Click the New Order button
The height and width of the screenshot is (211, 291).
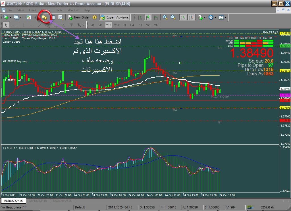[79, 17]
